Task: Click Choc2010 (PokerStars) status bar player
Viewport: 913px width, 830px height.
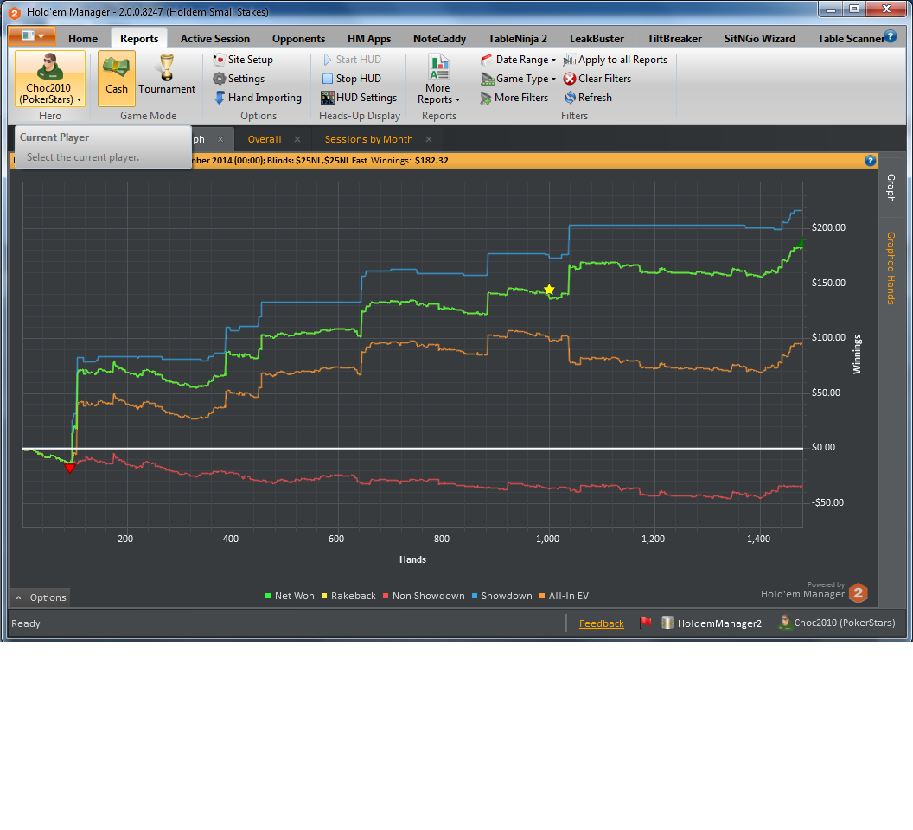Action: tap(837, 622)
